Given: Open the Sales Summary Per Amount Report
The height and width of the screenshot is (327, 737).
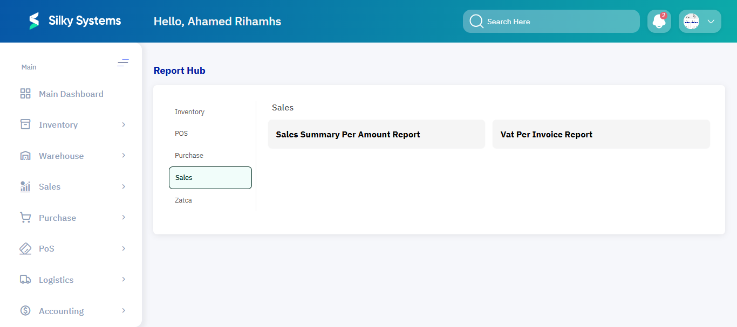Looking at the screenshot, I should pos(376,134).
